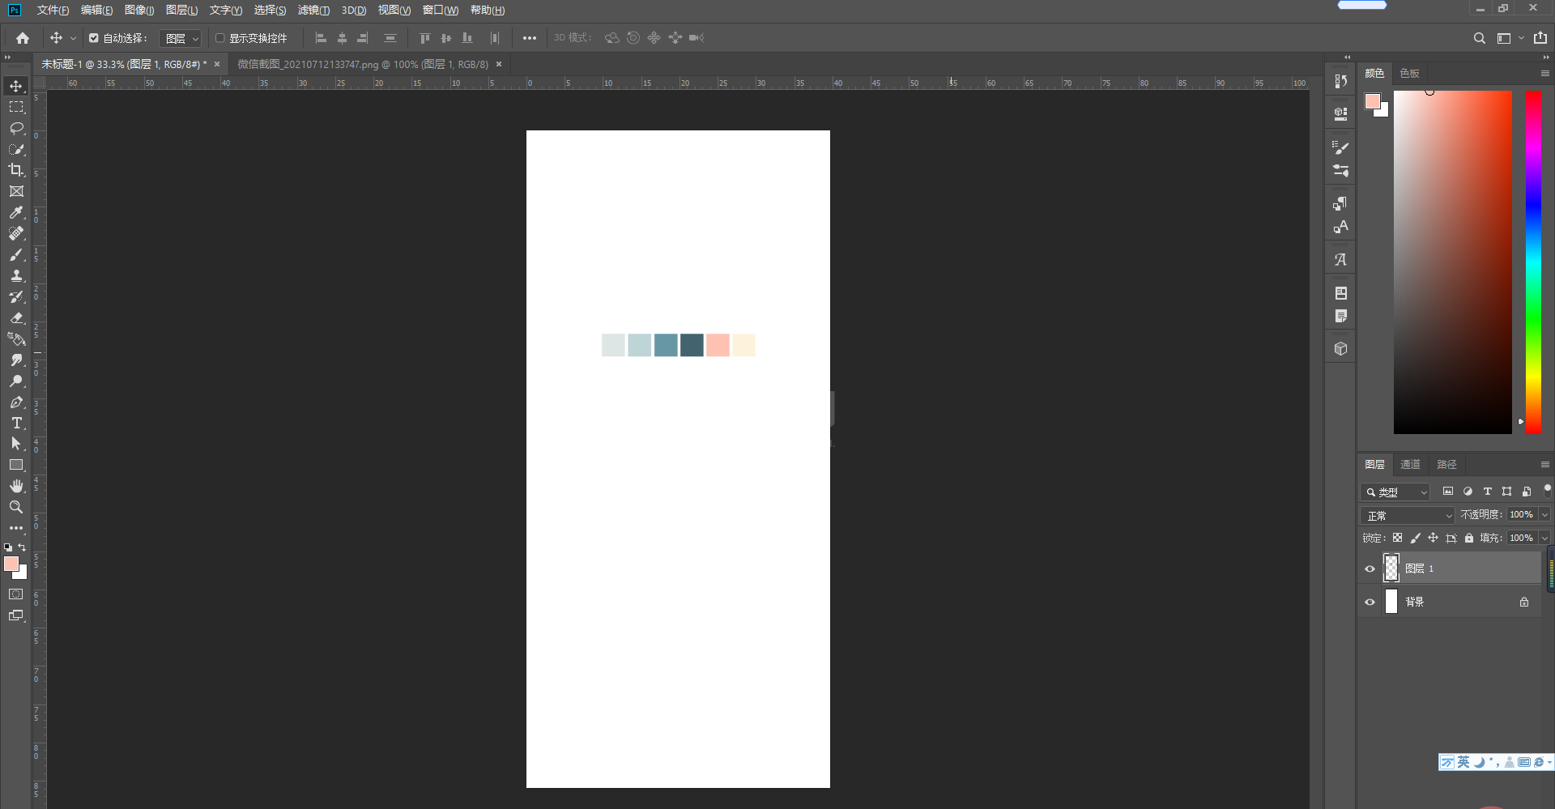Open the search magnifier icon
Screen dimensions: 1555x809
(x=1480, y=38)
